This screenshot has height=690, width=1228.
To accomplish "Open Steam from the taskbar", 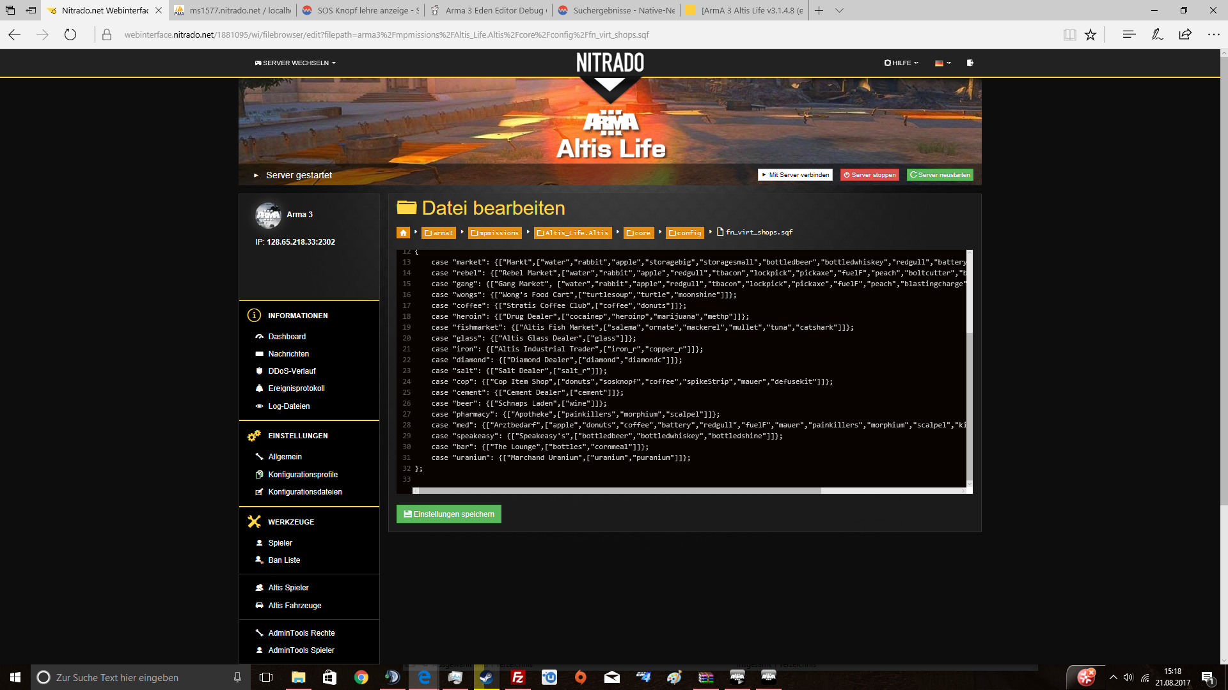I will tap(487, 677).
